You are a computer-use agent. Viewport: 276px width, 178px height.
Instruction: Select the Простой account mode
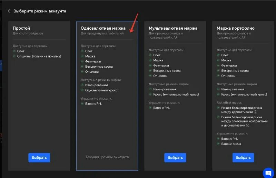39,158
